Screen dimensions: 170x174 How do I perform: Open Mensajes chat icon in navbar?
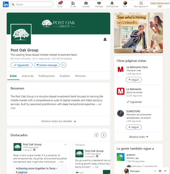tap(99, 4)
